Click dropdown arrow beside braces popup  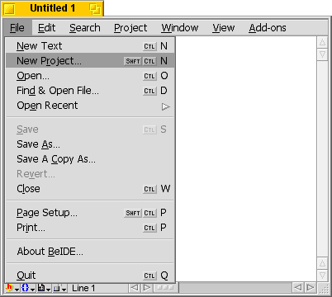point(32,289)
